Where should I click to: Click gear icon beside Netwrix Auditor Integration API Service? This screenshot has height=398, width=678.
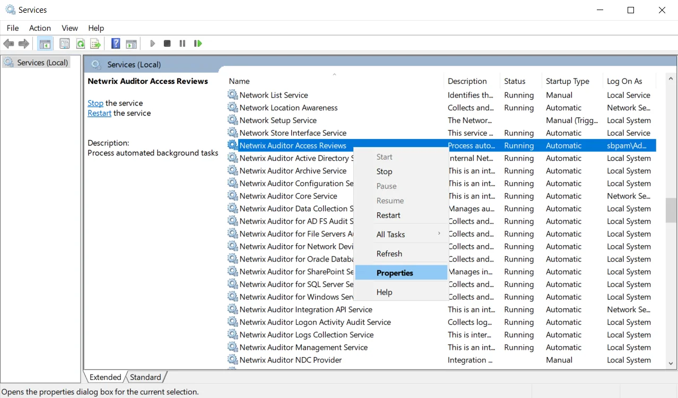(232, 309)
